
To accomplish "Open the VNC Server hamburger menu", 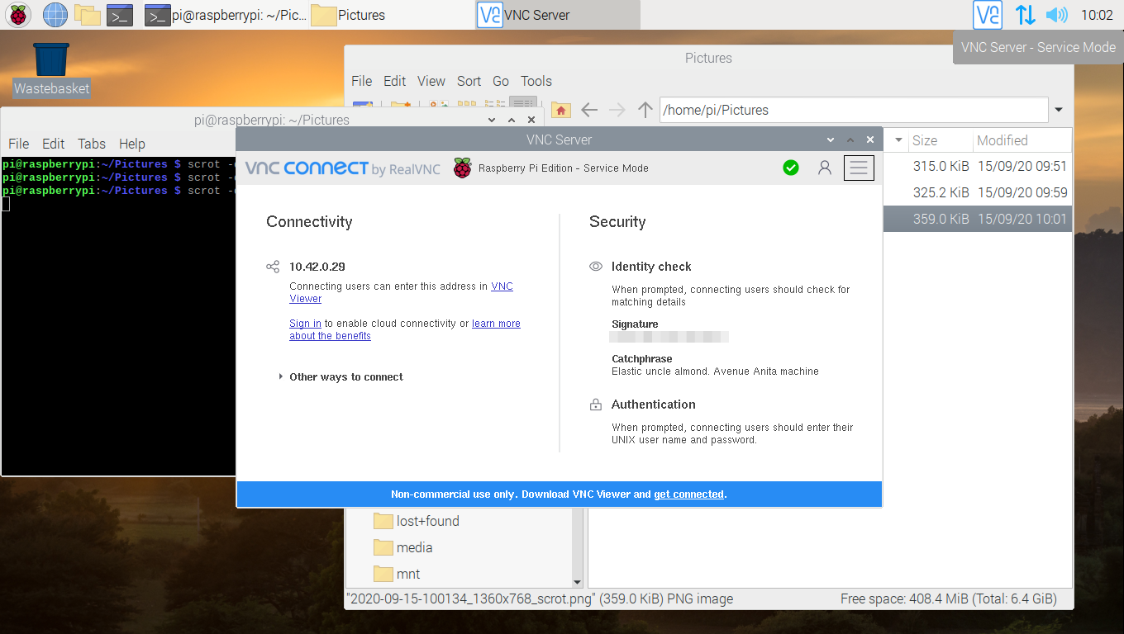I will click(x=859, y=168).
